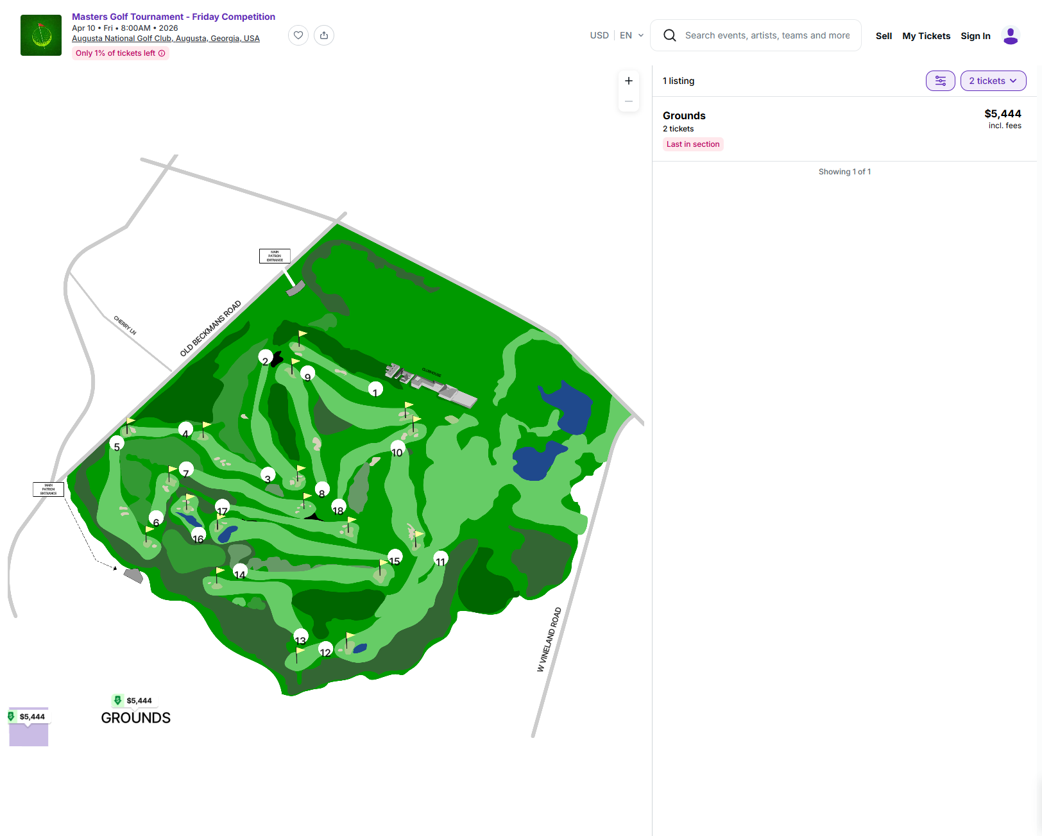Select hole 5 marker on map
This screenshot has width=1042, height=836.
tap(116, 444)
